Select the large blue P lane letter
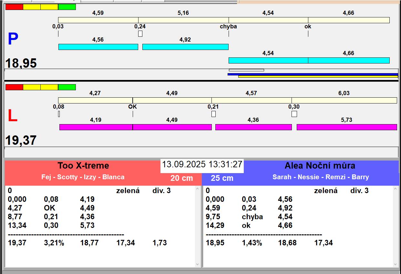Viewport: 401px width, 274px height. [x=13, y=39]
